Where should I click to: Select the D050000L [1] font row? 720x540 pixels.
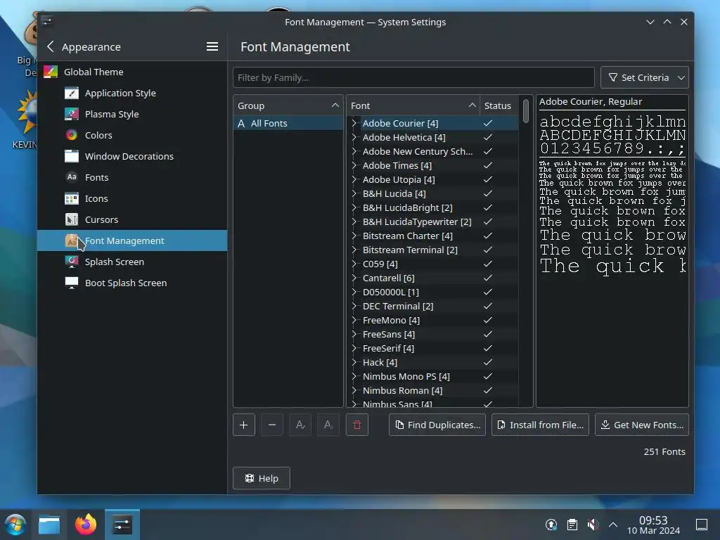pyautogui.click(x=432, y=292)
